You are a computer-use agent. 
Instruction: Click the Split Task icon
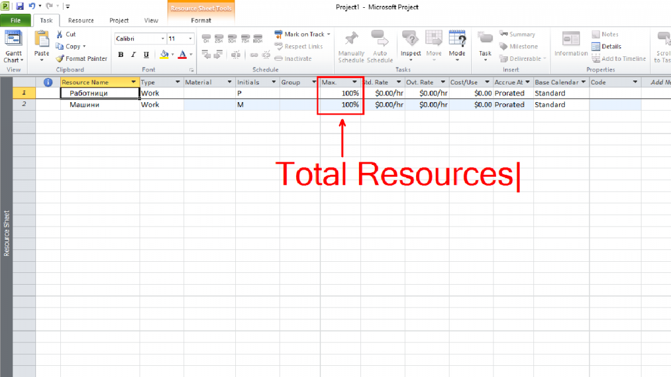click(236, 55)
